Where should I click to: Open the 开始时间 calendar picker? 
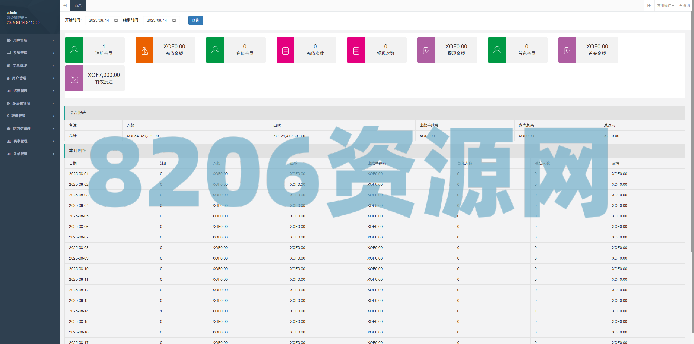coord(116,20)
